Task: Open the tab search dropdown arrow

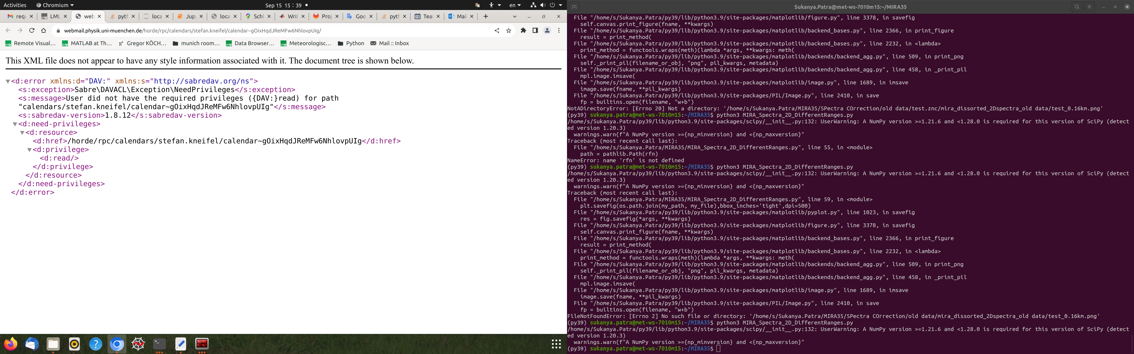Action: pos(514,16)
